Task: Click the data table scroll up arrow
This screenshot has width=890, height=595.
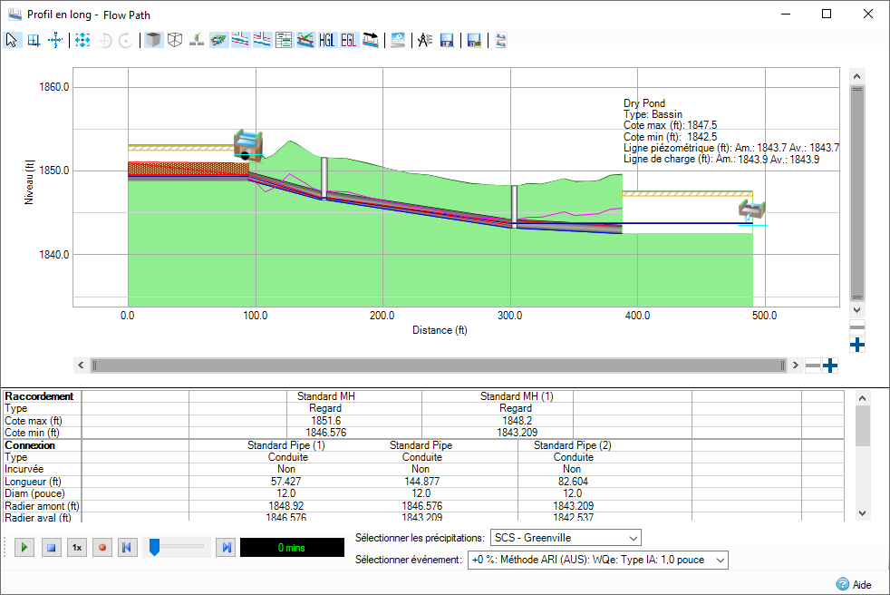Action: pos(862,398)
